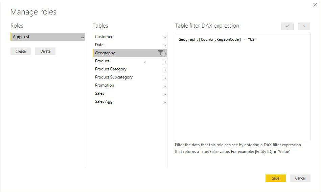Open ellipsis menu for Product table

pyautogui.click(x=165, y=62)
